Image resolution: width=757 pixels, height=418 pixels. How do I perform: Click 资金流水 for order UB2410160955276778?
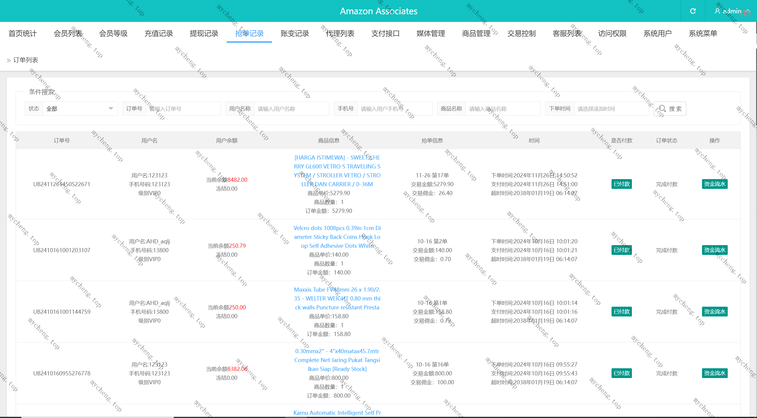714,373
